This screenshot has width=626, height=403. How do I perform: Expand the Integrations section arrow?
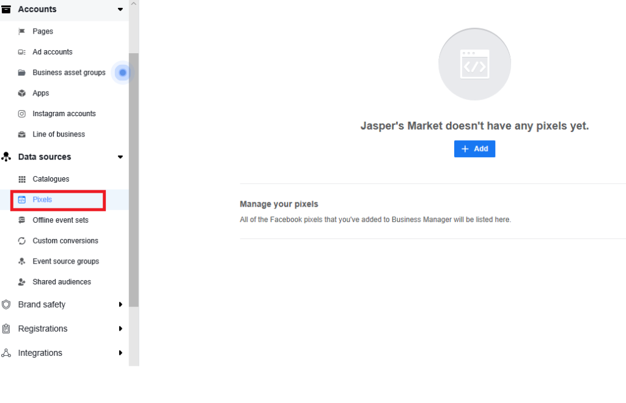pyautogui.click(x=120, y=353)
